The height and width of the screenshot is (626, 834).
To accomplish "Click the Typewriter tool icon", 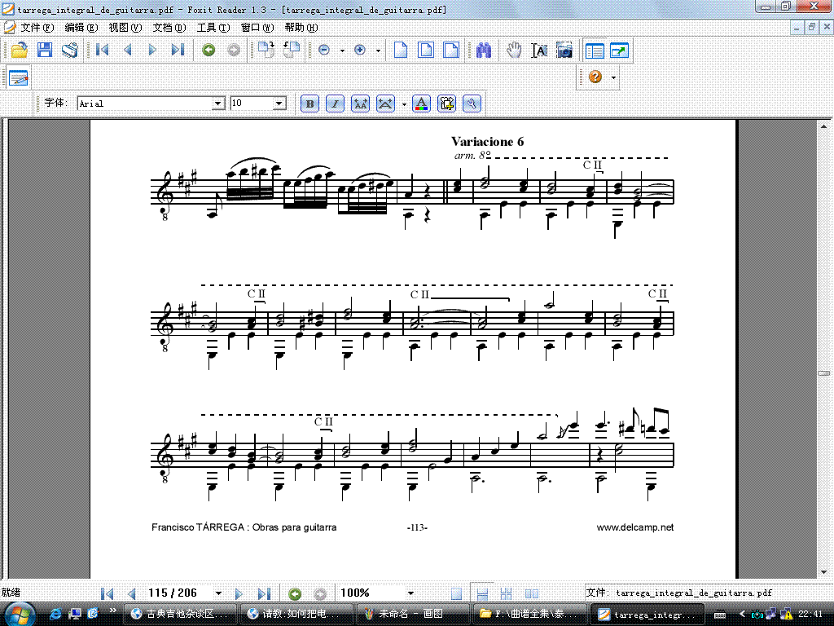I will tap(19, 77).
